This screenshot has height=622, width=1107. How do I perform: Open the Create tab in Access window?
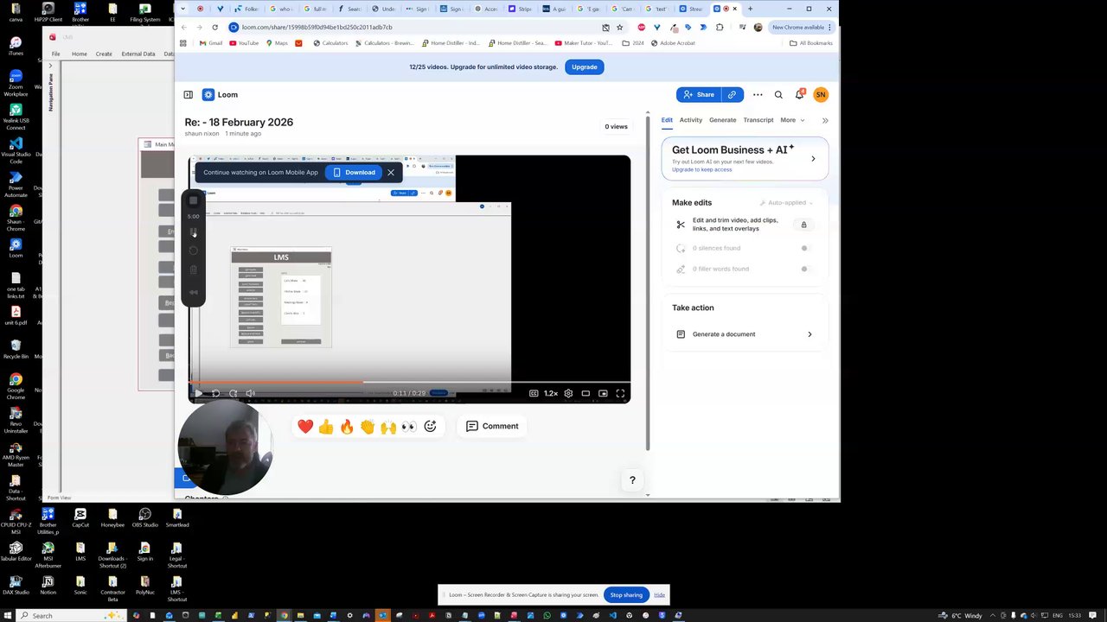[x=104, y=54]
